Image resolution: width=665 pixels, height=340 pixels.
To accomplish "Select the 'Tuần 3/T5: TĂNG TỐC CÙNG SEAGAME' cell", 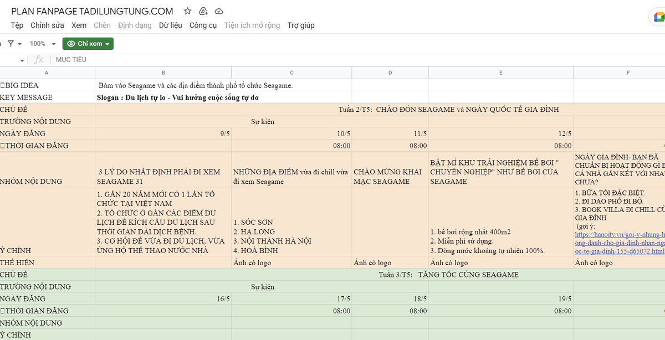I will [380, 275].
